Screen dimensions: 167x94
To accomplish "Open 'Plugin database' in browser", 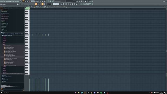I will point(5,13).
